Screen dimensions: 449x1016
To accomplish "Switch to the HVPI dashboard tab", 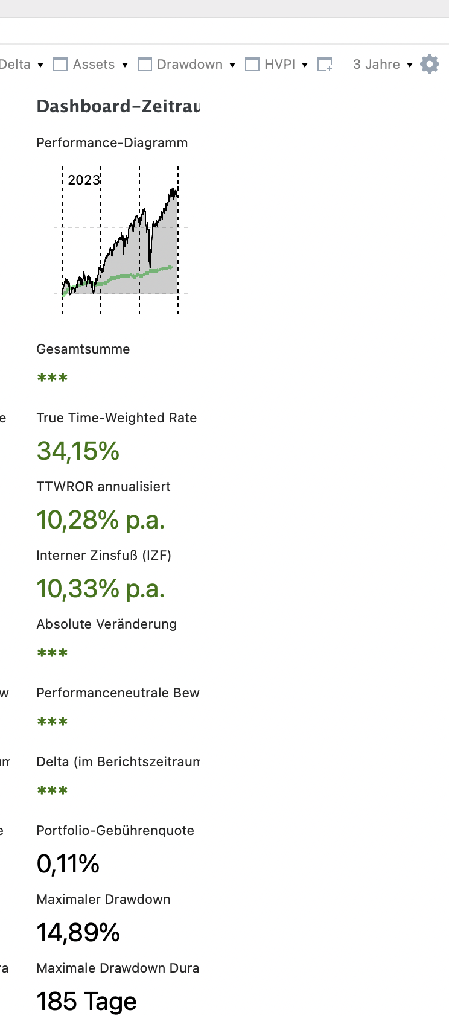I will 279,65.
